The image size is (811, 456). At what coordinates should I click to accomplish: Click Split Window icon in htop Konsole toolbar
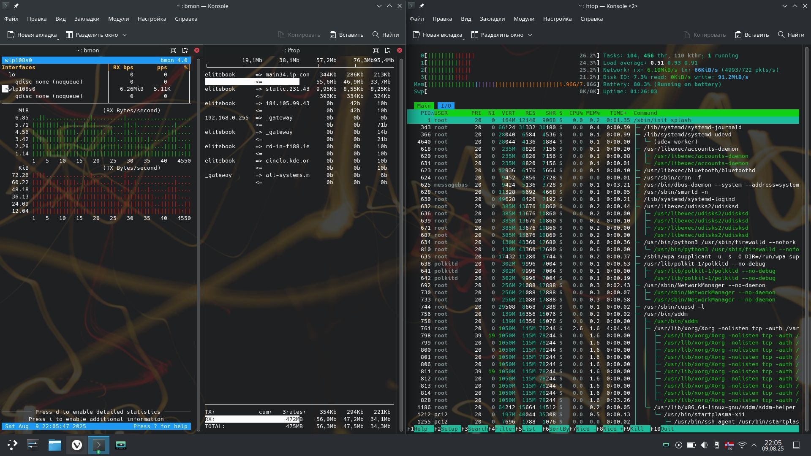(475, 35)
